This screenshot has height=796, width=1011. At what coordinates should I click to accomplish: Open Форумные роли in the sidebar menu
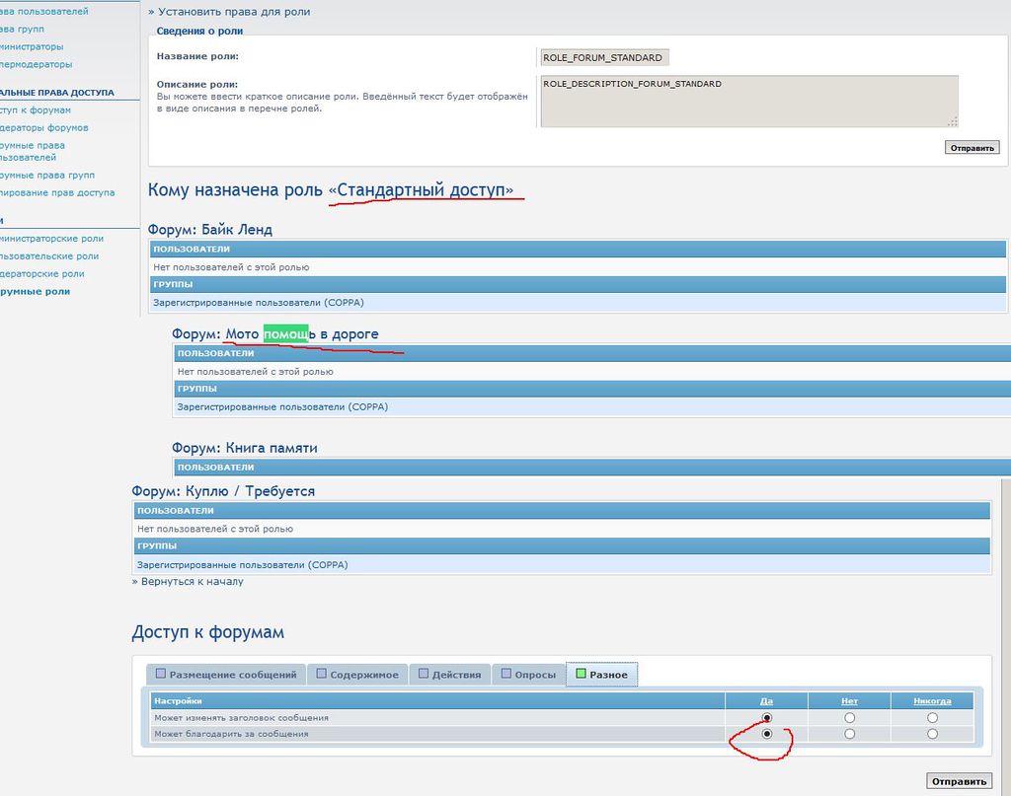pyautogui.click(x=36, y=292)
